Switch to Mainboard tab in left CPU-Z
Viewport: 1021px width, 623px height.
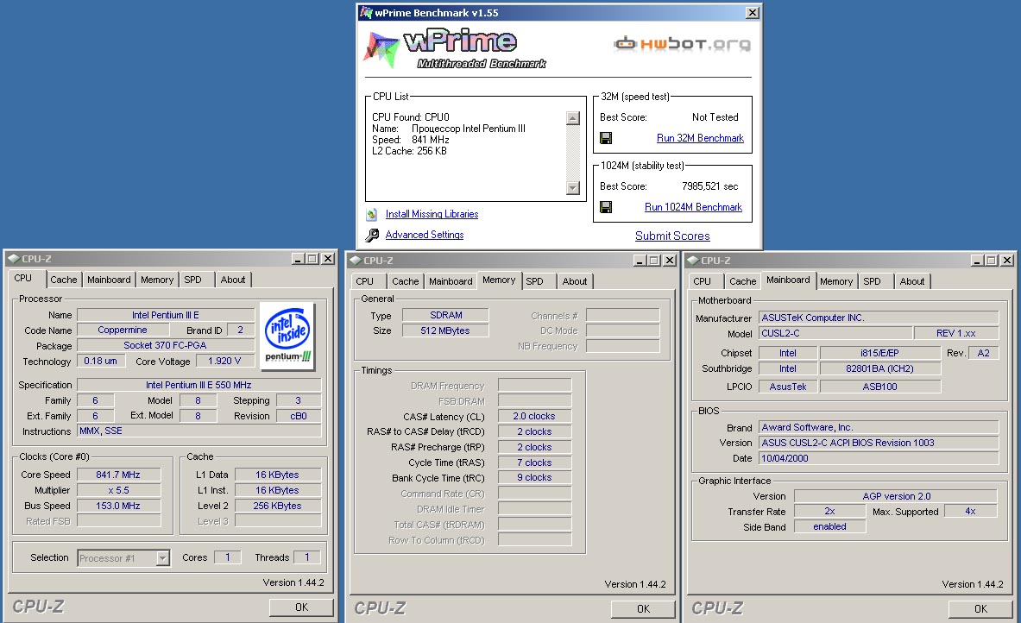point(109,280)
